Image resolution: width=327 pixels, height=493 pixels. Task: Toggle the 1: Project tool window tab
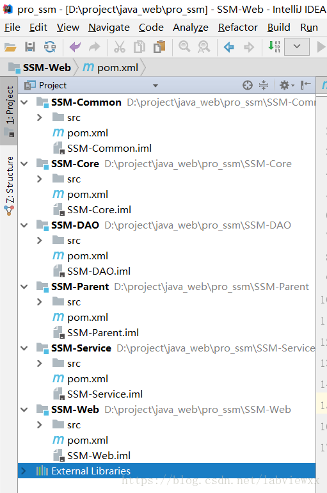tap(9, 111)
